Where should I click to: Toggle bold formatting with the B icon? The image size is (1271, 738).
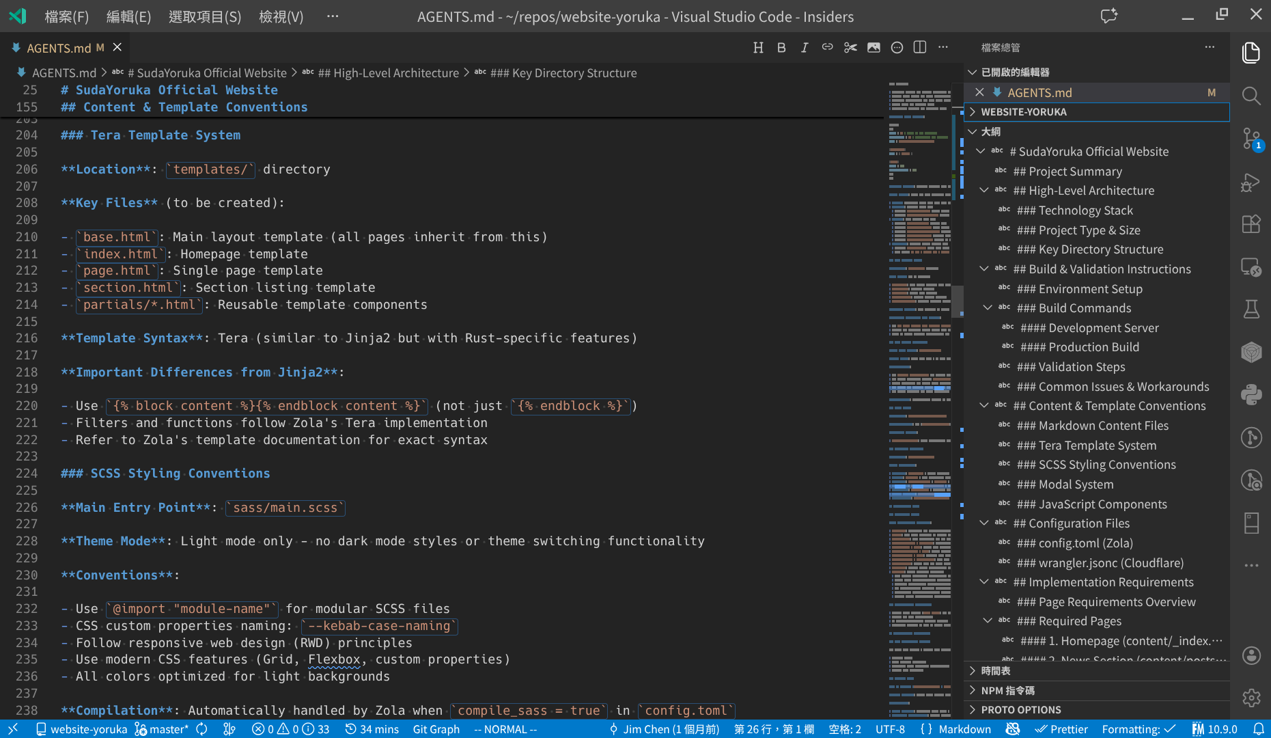point(781,47)
